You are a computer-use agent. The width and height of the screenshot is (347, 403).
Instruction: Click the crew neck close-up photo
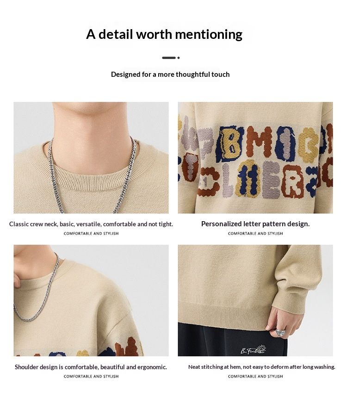[91, 158]
